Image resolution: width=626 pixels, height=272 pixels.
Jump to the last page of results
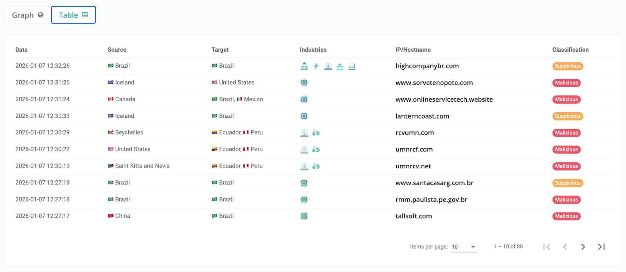(x=601, y=247)
